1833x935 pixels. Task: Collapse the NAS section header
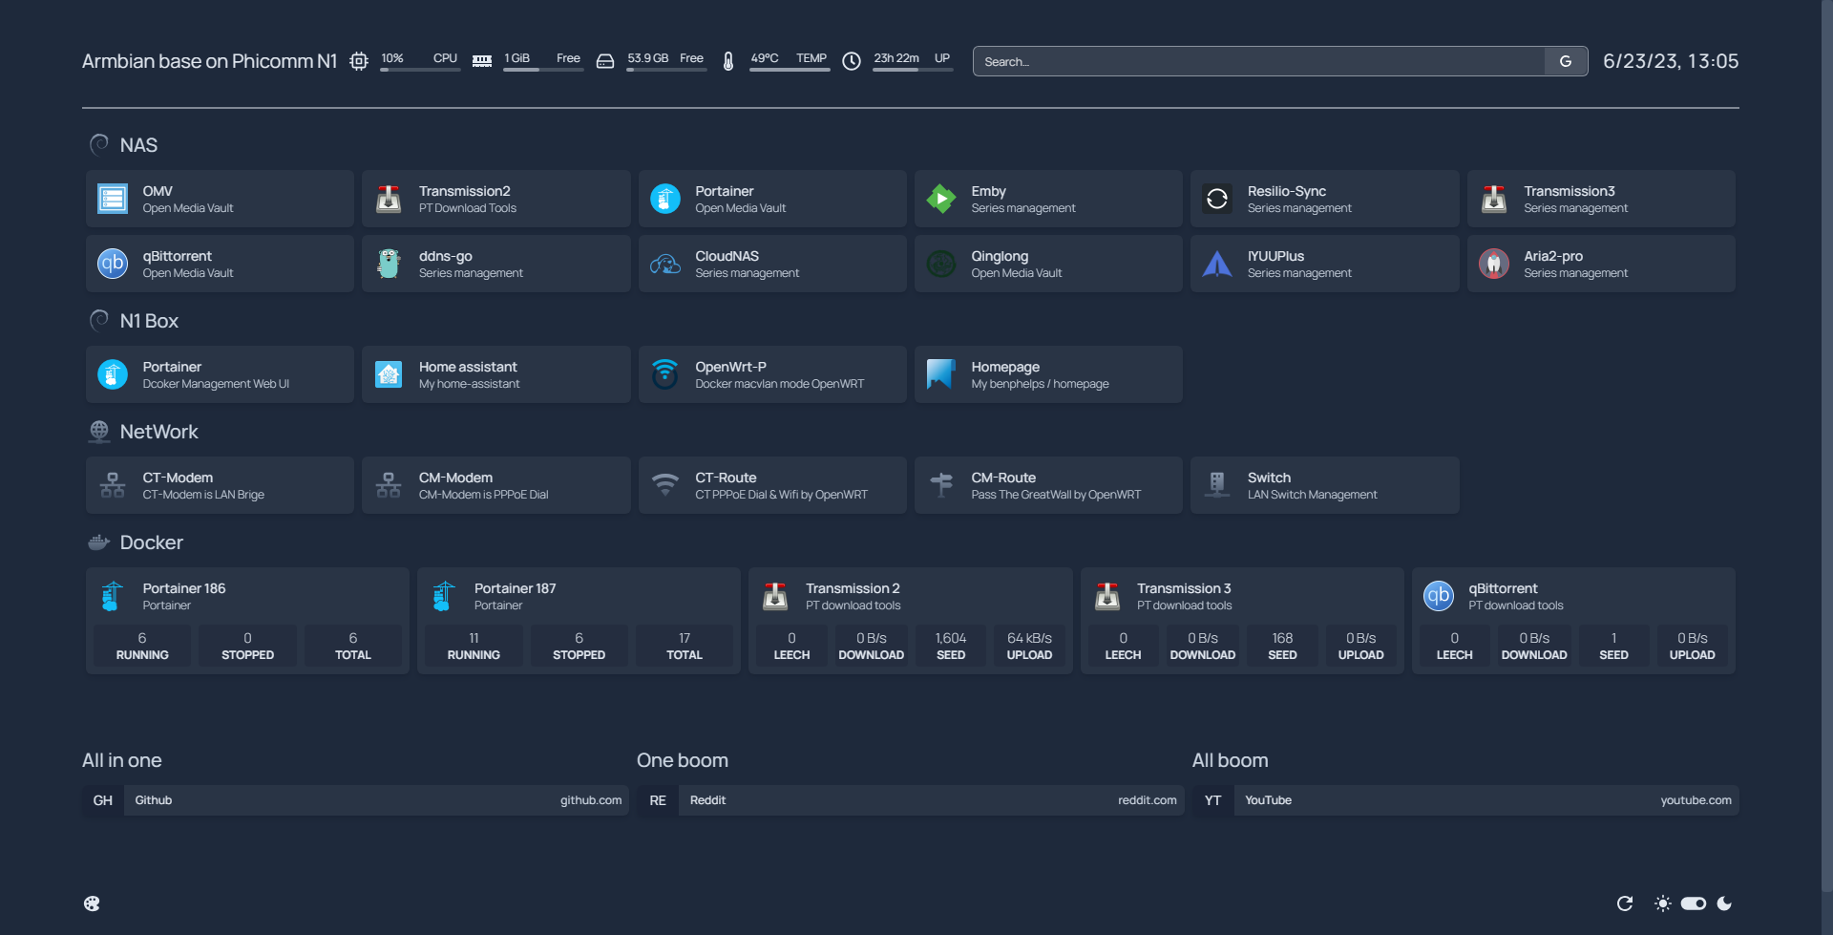[138, 145]
